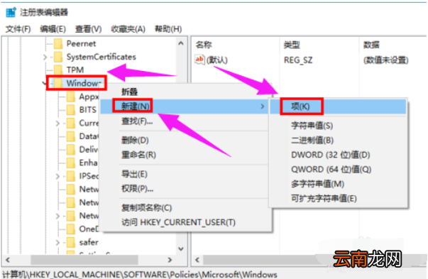
Task: Select the IPSec subkey folder icon
Action: click(71, 176)
